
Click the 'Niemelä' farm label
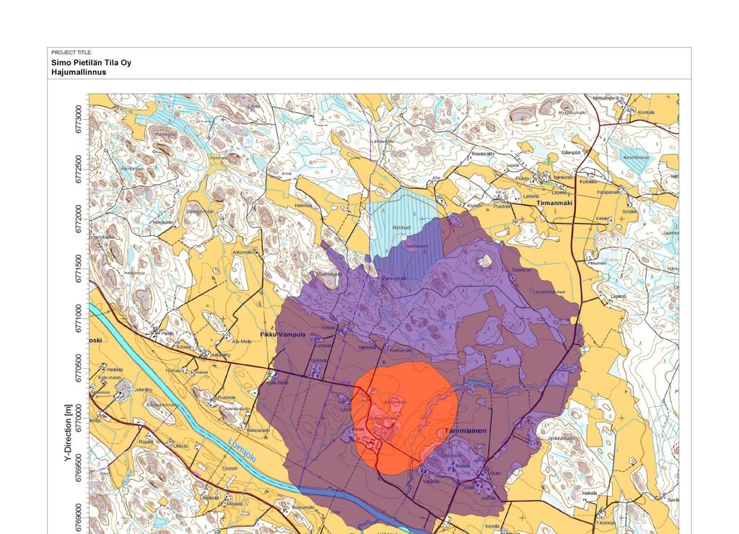(x=367, y=347)
